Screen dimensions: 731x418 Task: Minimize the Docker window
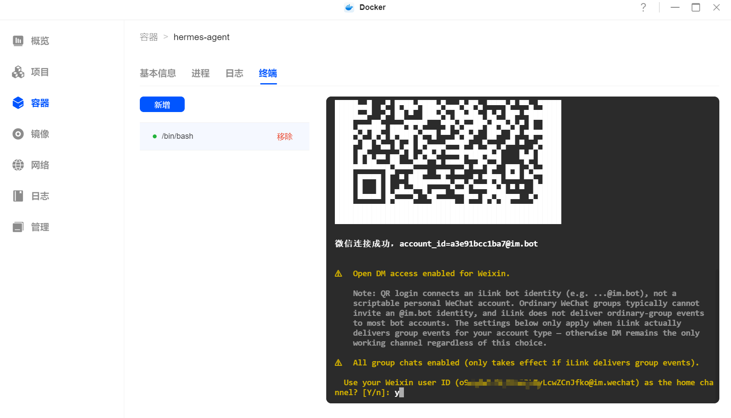pos(675,7)
